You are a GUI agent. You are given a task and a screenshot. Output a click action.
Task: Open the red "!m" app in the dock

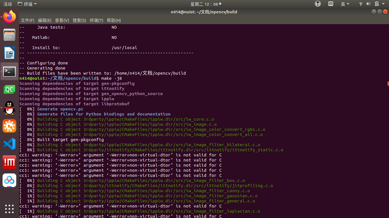9,162
